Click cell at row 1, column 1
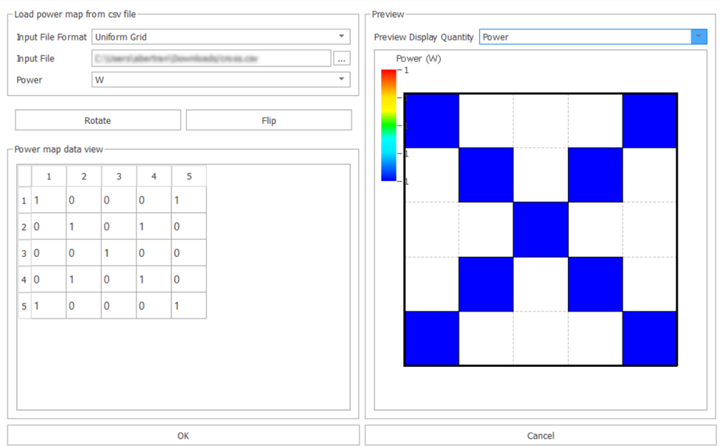Viewport: 720px width, 446px height. pos(49,200)
